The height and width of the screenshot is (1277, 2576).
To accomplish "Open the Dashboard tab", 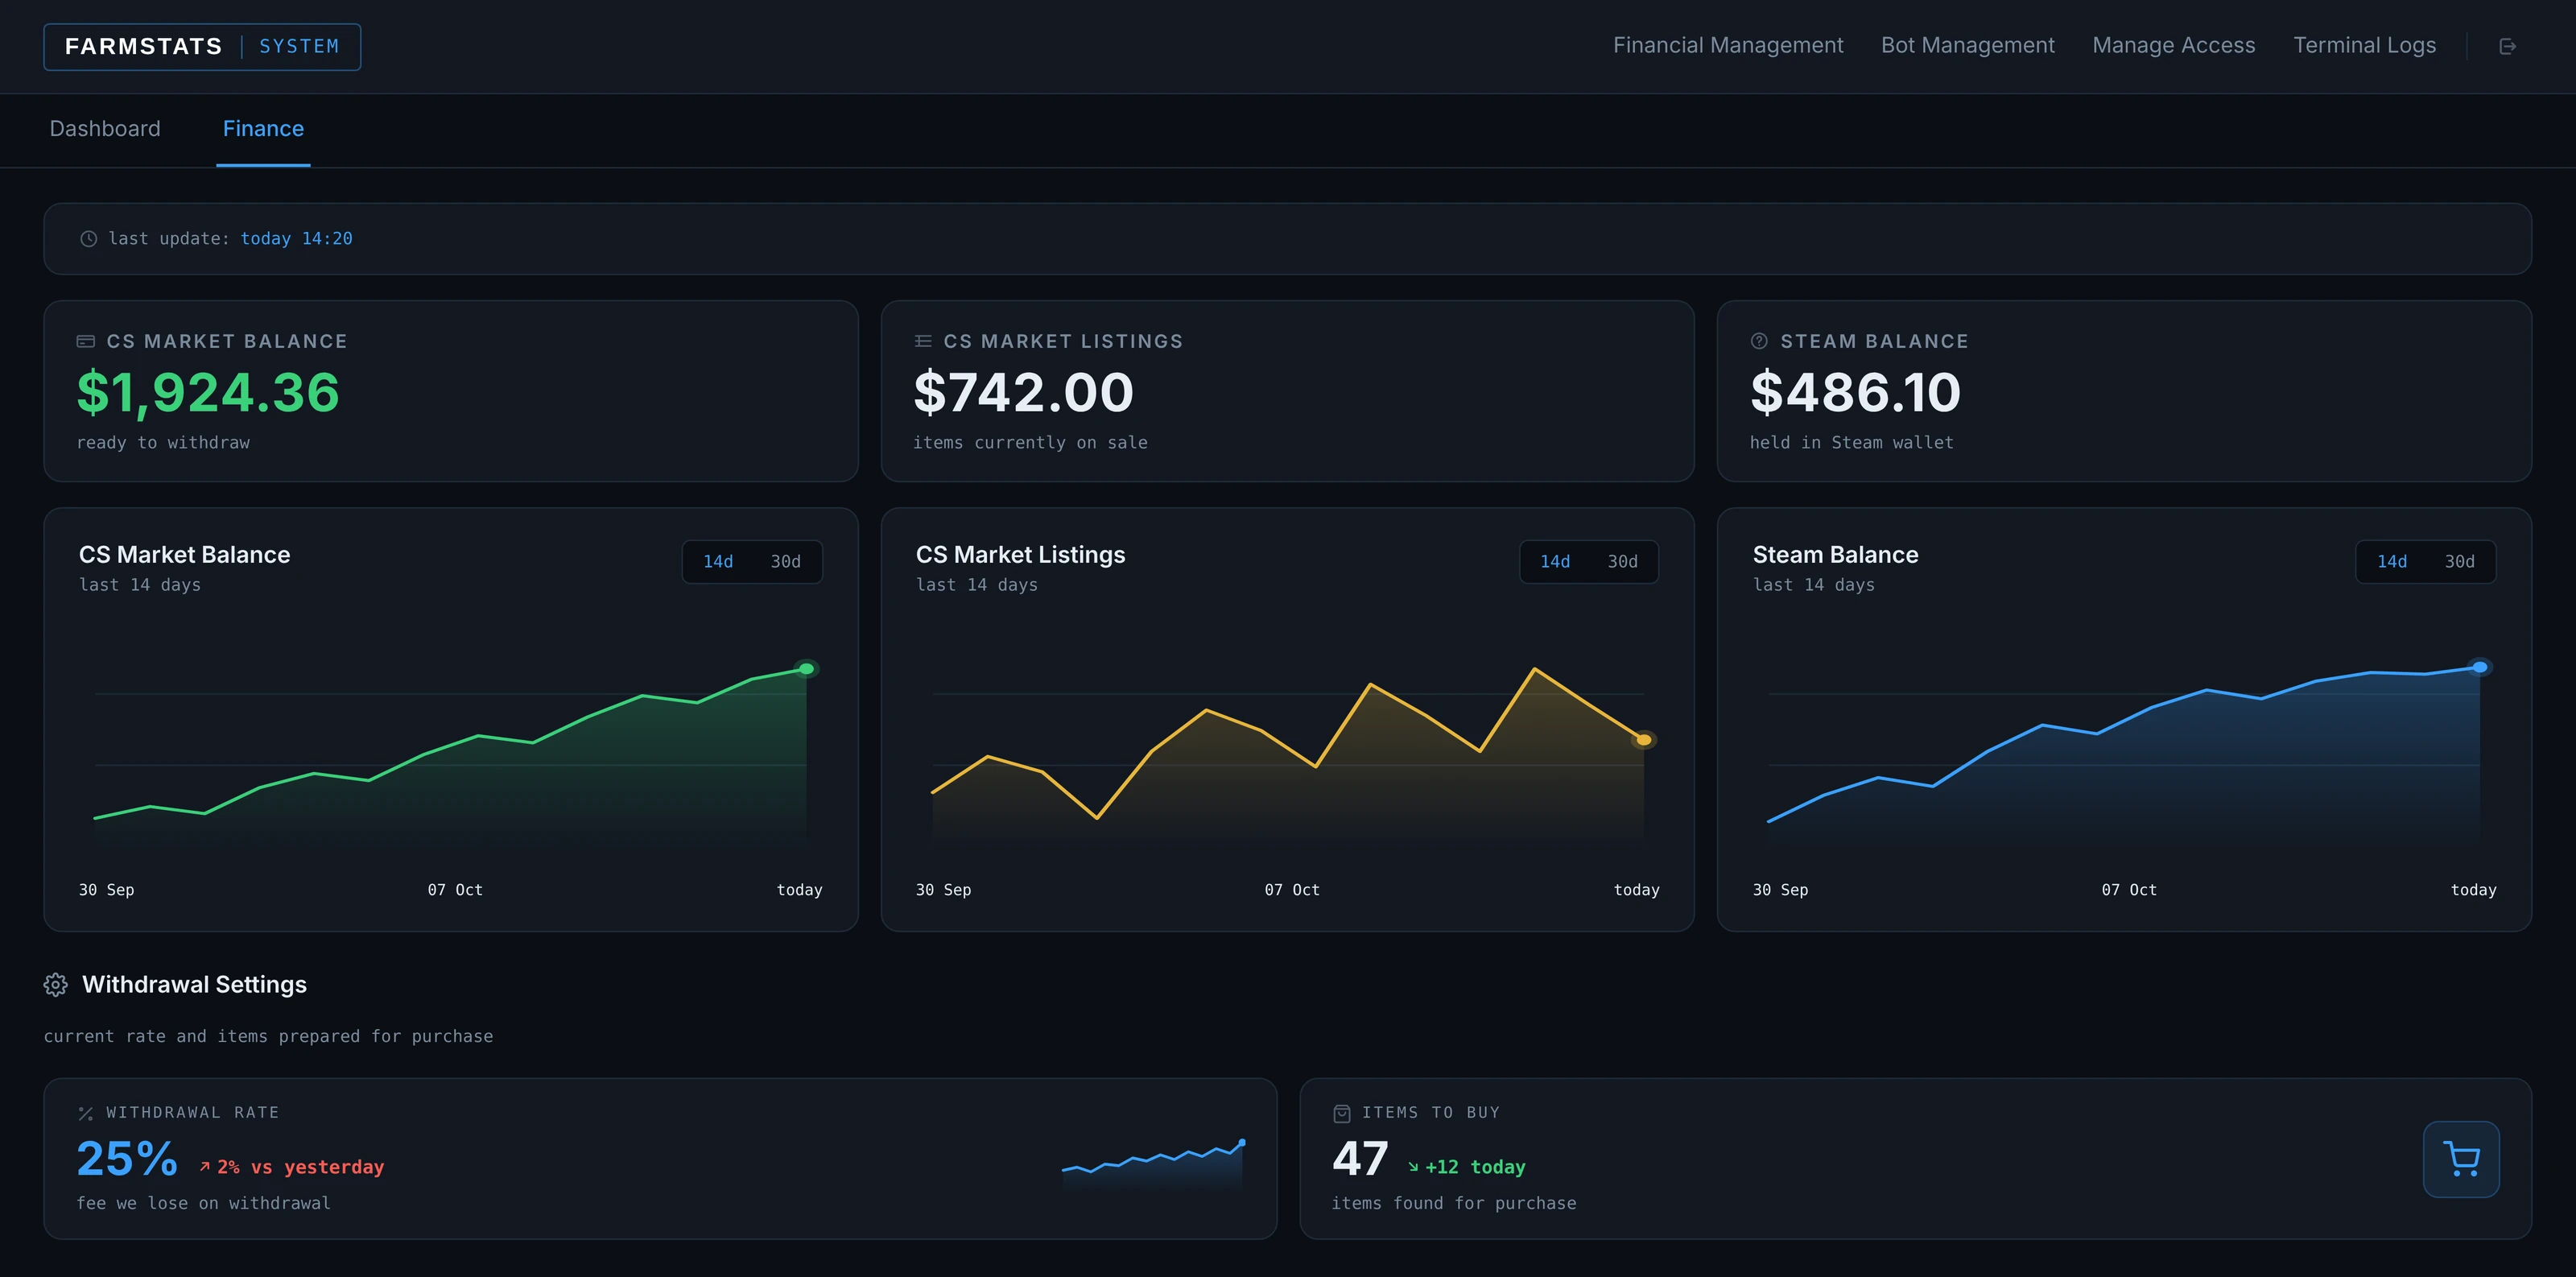I will pyautogui.click(x=105, y=129).
